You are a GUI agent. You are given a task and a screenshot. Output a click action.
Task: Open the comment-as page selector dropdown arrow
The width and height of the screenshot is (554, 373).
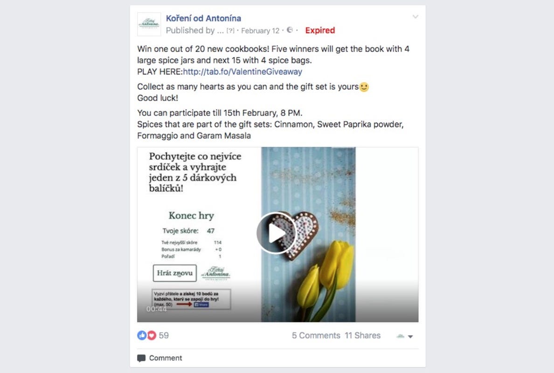pyautogui.click(x=410, y=337)
